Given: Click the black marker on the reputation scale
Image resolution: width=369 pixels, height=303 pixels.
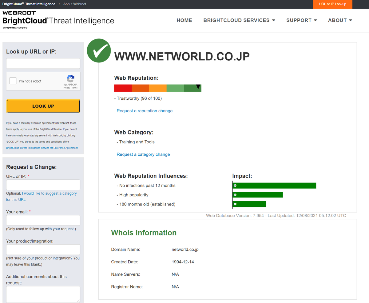Looking at the screenshot, I should click(198, 86).
